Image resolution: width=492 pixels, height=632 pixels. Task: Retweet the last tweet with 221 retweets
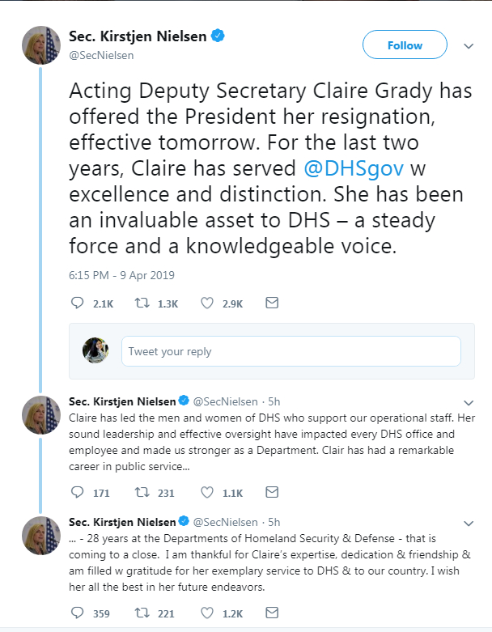142,613
